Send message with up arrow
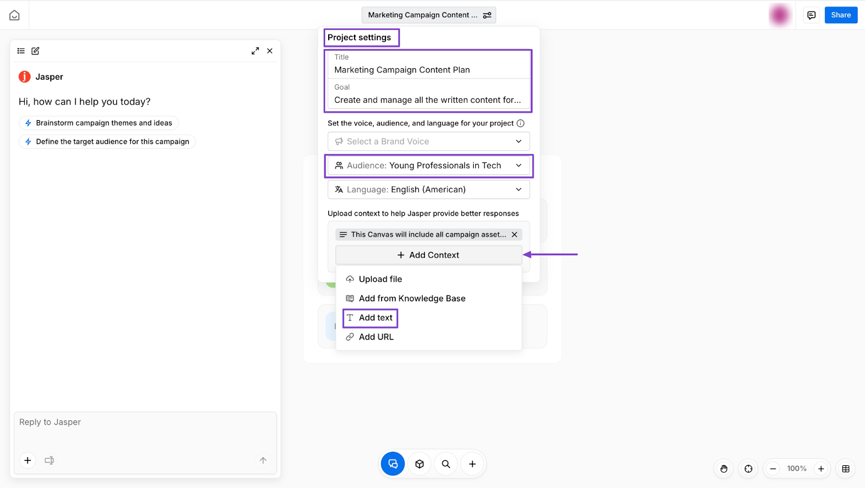 coord(263,460)
